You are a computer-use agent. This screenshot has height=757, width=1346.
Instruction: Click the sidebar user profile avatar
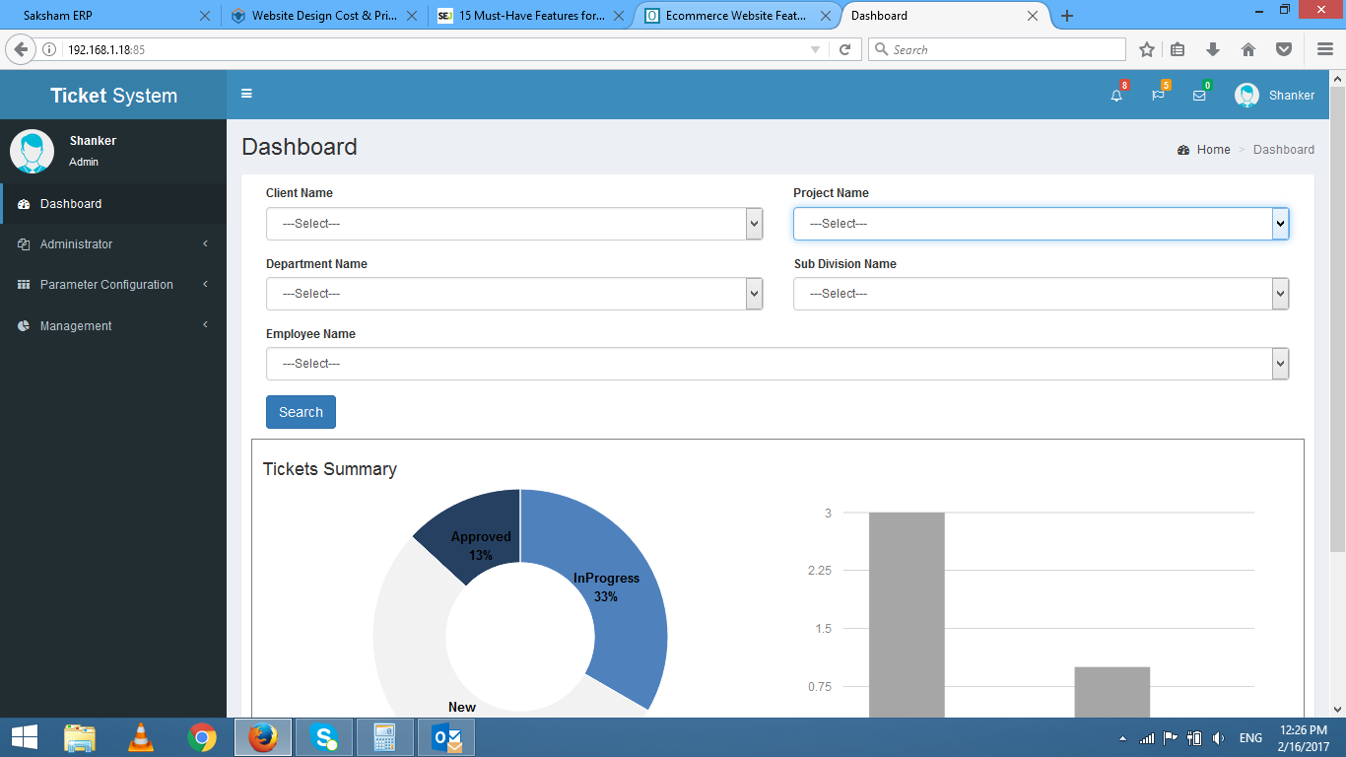pos(32,151)
